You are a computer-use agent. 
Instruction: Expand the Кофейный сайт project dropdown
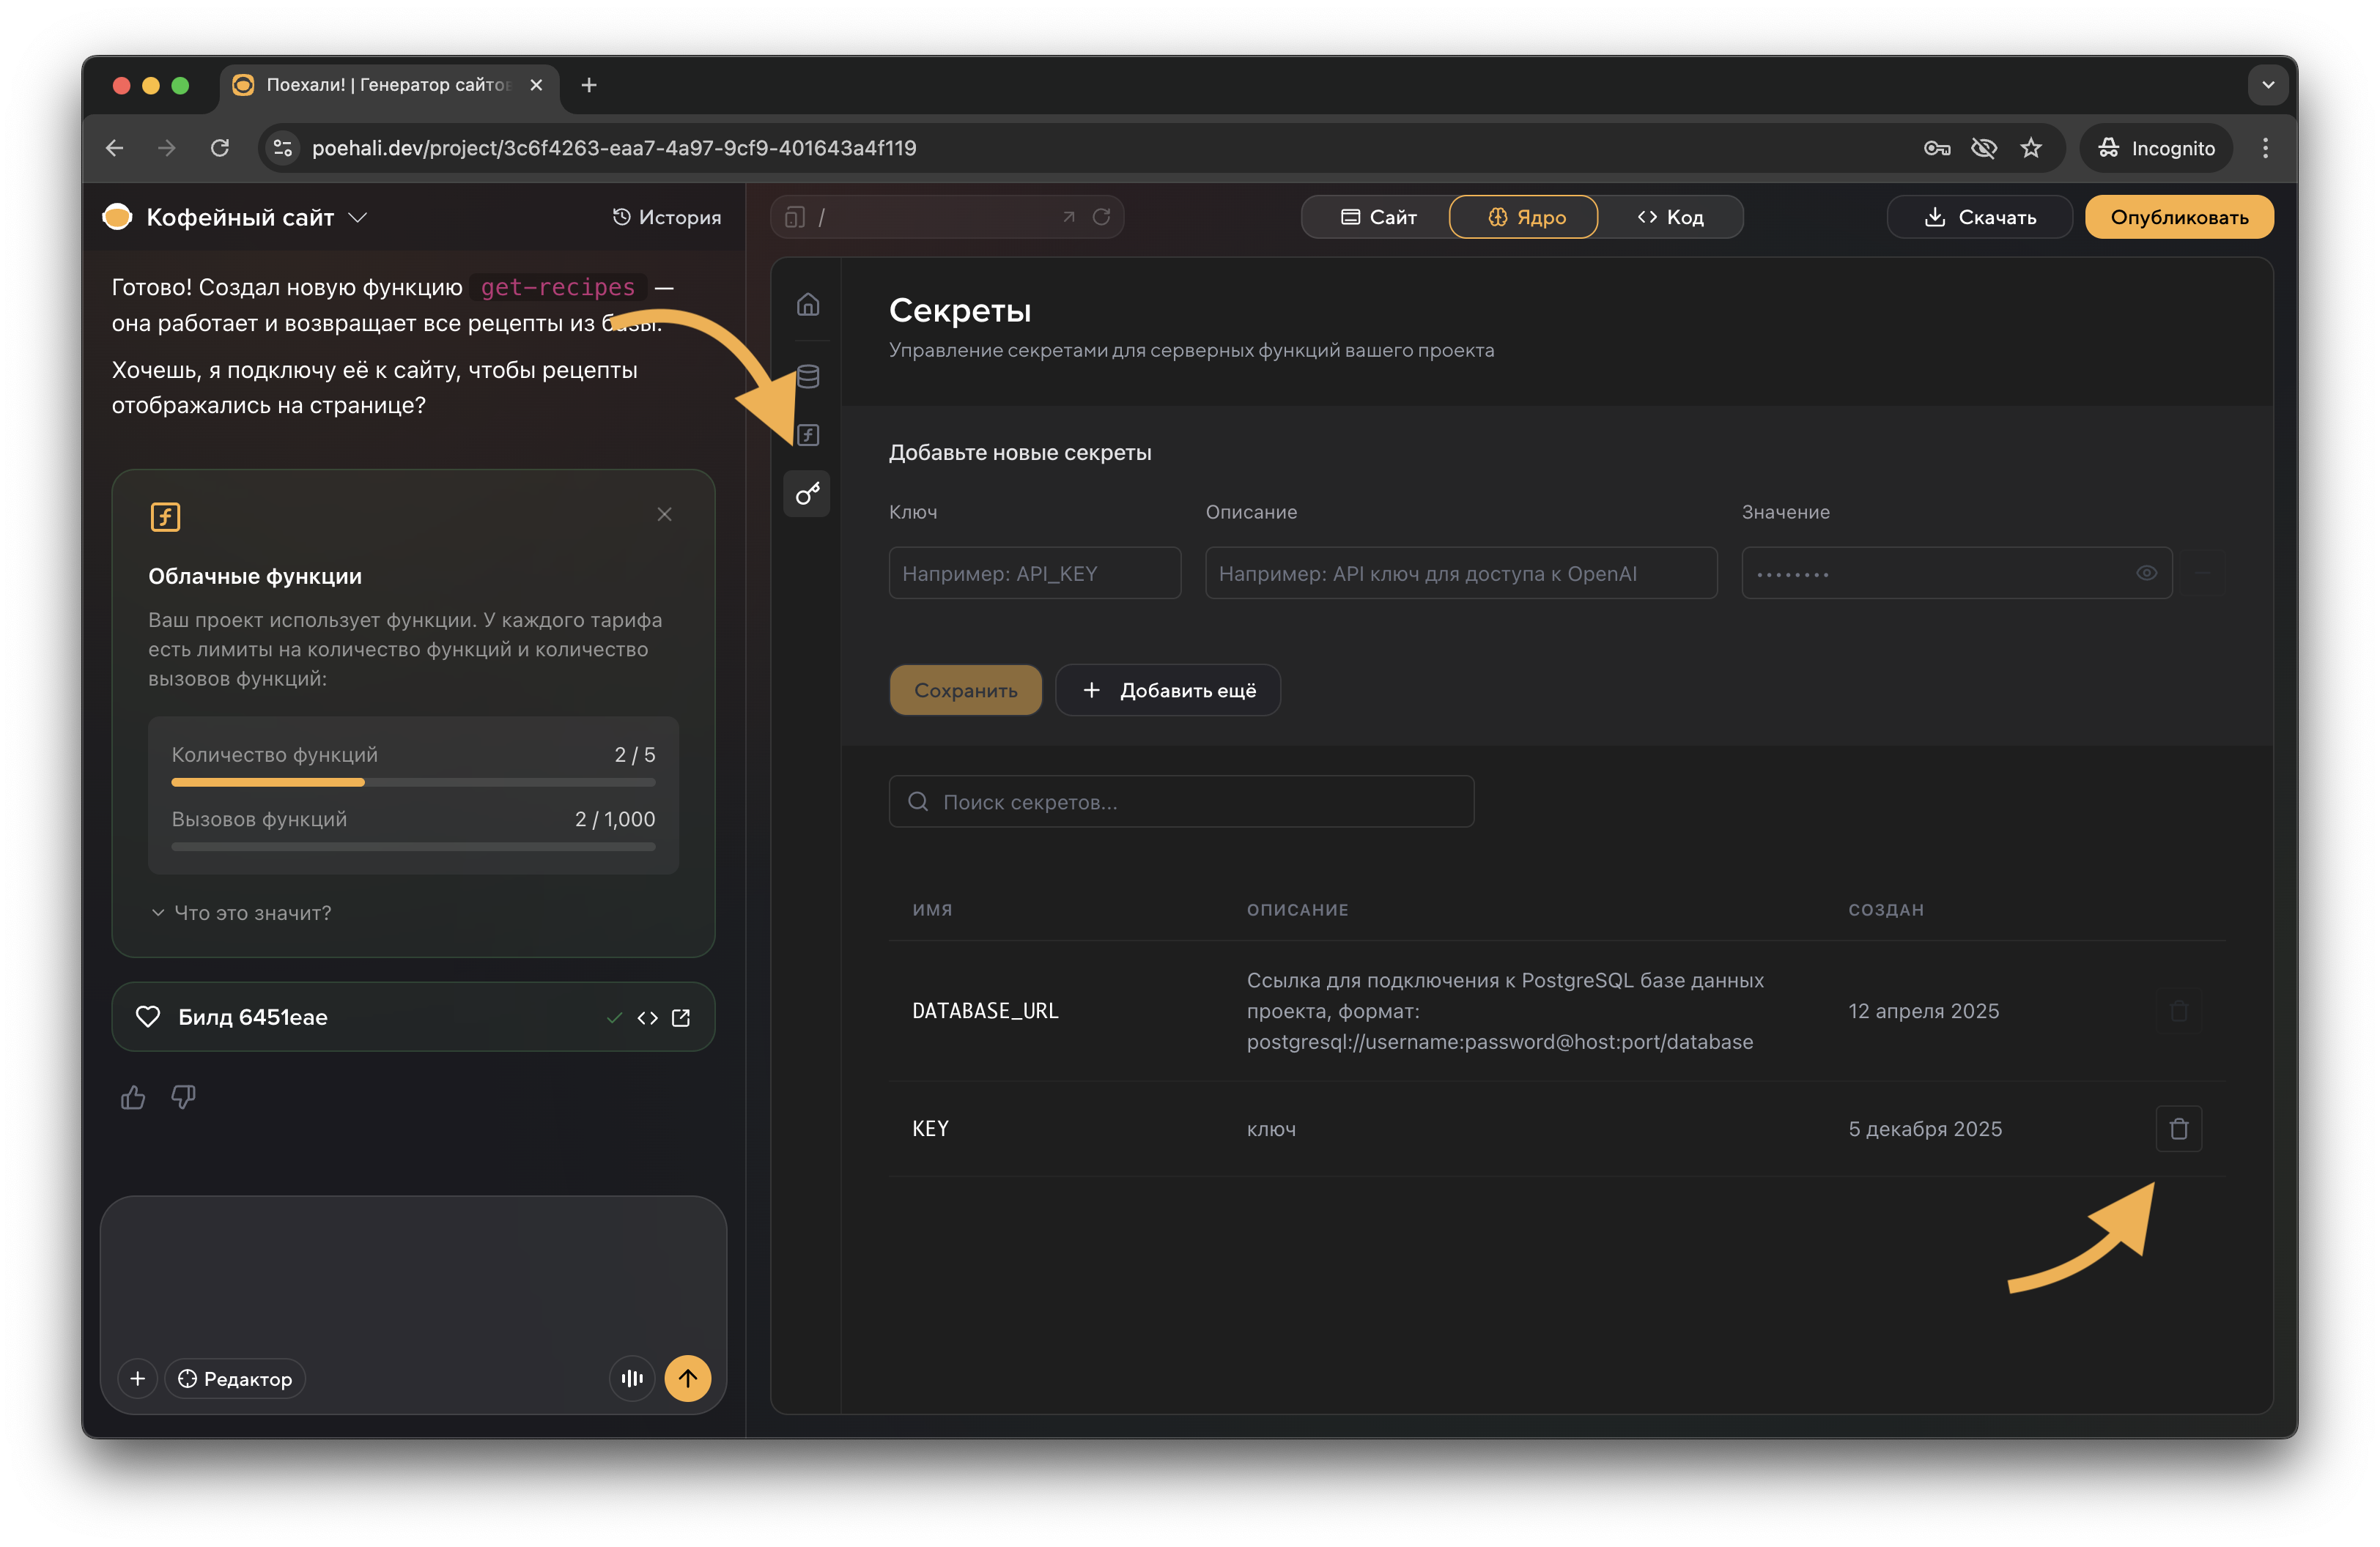(x=358, y=217)
